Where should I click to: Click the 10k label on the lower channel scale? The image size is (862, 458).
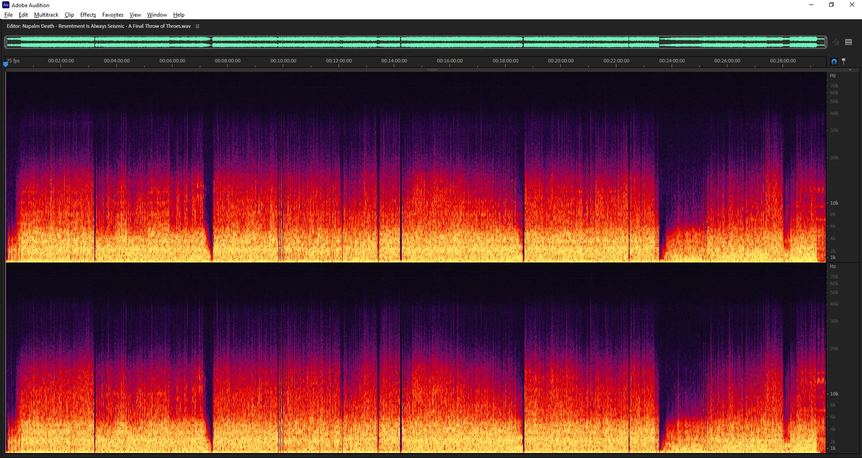pos(834,394)
